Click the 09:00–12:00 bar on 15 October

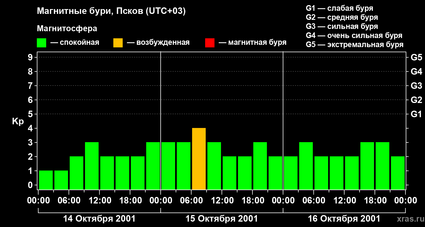click(214, 166)
